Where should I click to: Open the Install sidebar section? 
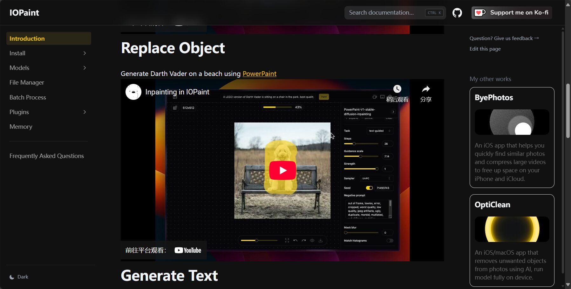point(49,53)
